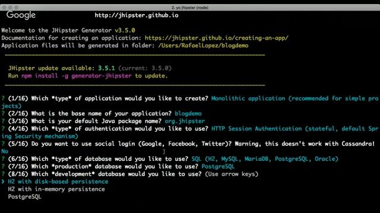Click question (6/16) database type prompt
Image resolution: width=380 pixels, height=213 pixels.
tap(98, 159)
